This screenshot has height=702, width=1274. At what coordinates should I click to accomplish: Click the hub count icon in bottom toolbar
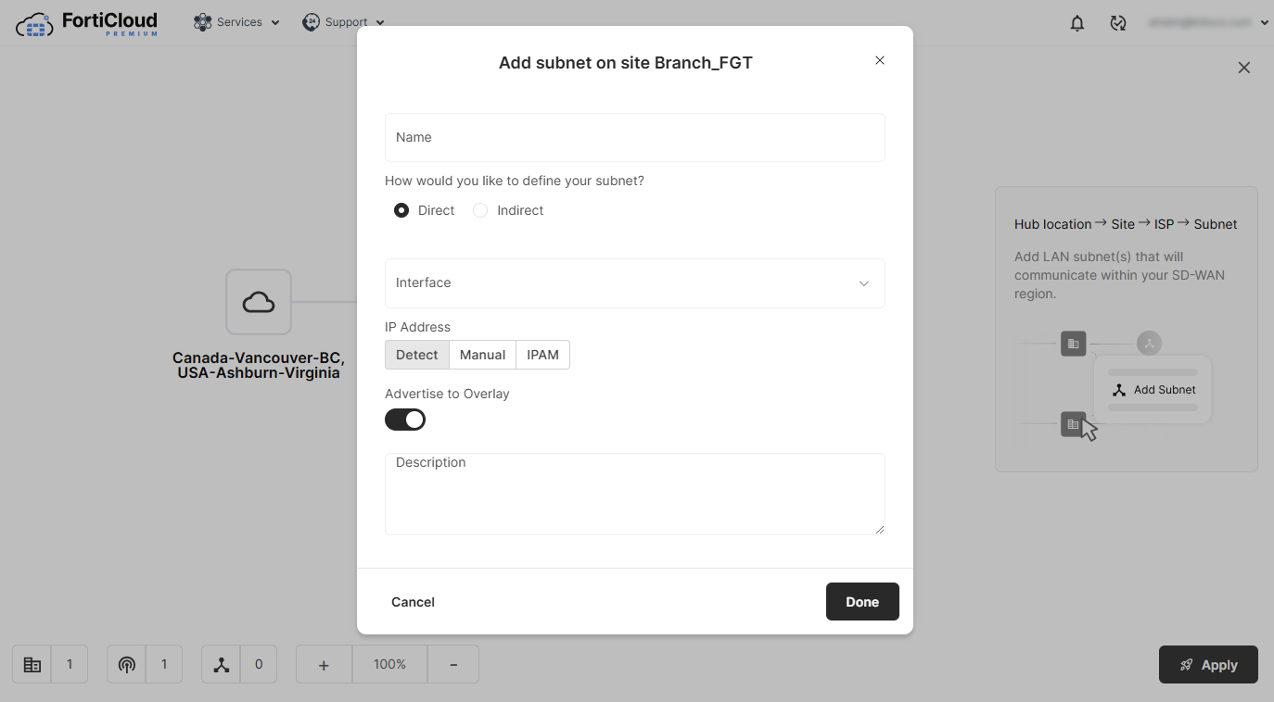pyautogui.click(x=32, y=664)
